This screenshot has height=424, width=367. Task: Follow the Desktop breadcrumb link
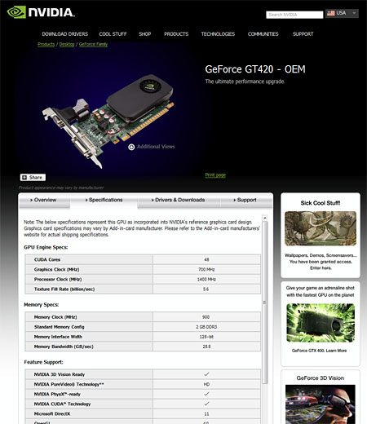(67, 44)
